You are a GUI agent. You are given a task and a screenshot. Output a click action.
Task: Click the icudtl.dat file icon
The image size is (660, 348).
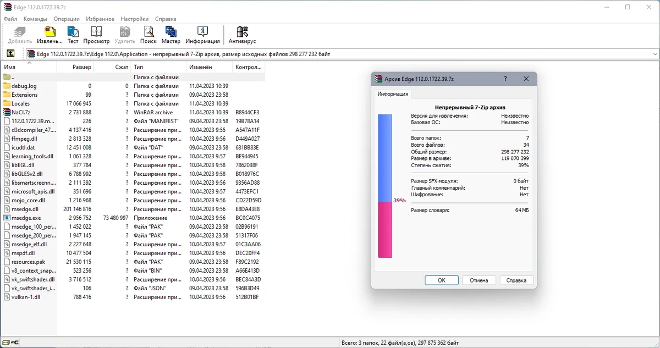[x=7, y=147]
